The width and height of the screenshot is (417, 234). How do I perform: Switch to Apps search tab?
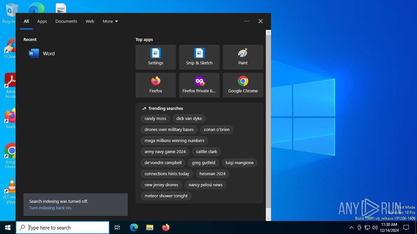pyautogui.click(x=42, y=21)
